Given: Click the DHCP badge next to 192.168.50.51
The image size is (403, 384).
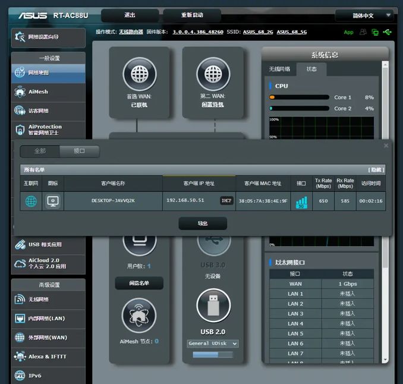Looking at the screenshot, I should (x=226, y=201).
